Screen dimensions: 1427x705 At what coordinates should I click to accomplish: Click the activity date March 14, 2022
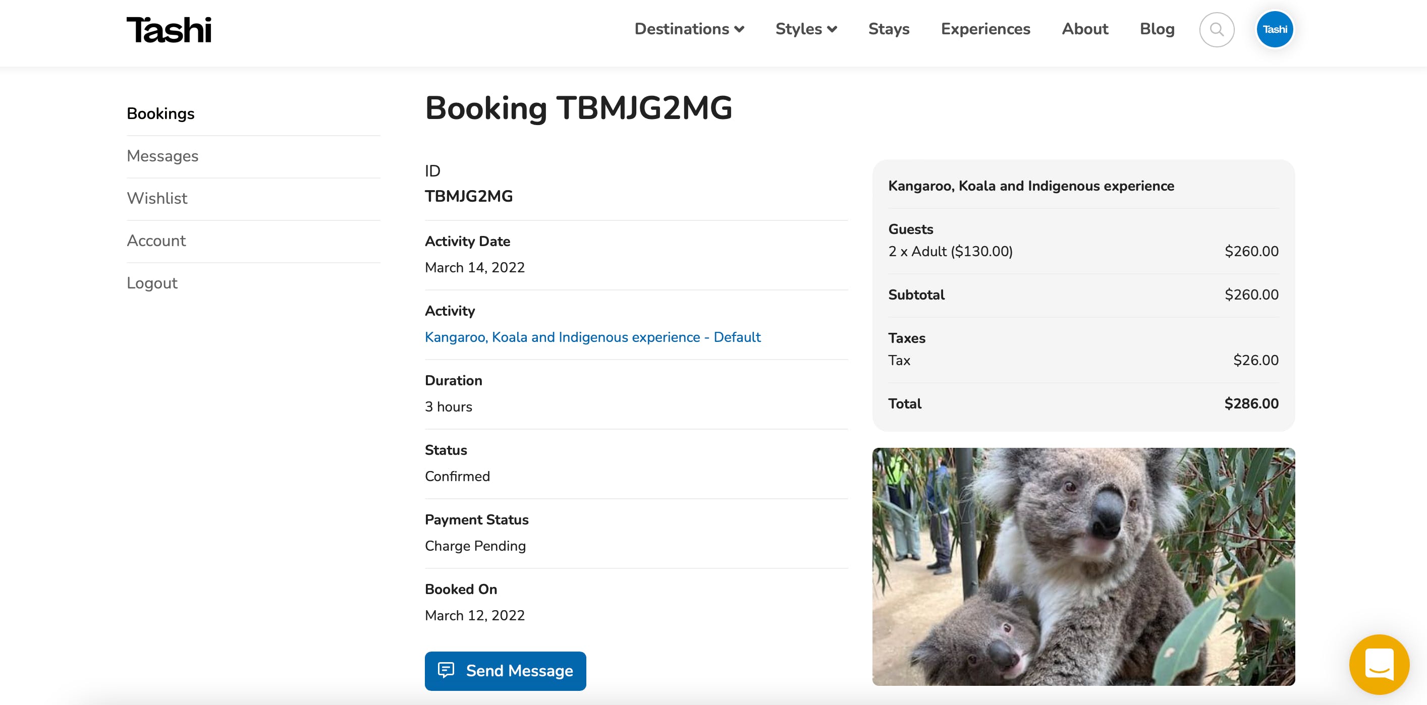475,267
